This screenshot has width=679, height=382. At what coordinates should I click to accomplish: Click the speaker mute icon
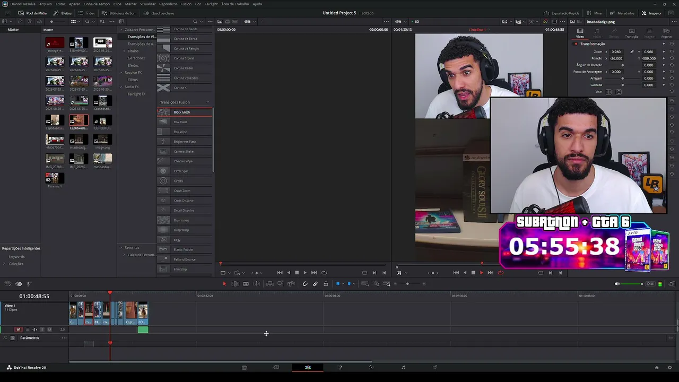pos(617,284)
